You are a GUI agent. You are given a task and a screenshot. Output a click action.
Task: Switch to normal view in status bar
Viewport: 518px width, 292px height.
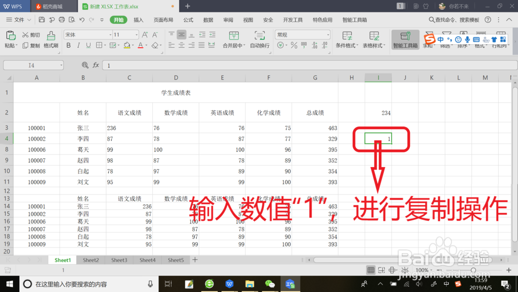[x=371, y=270]
